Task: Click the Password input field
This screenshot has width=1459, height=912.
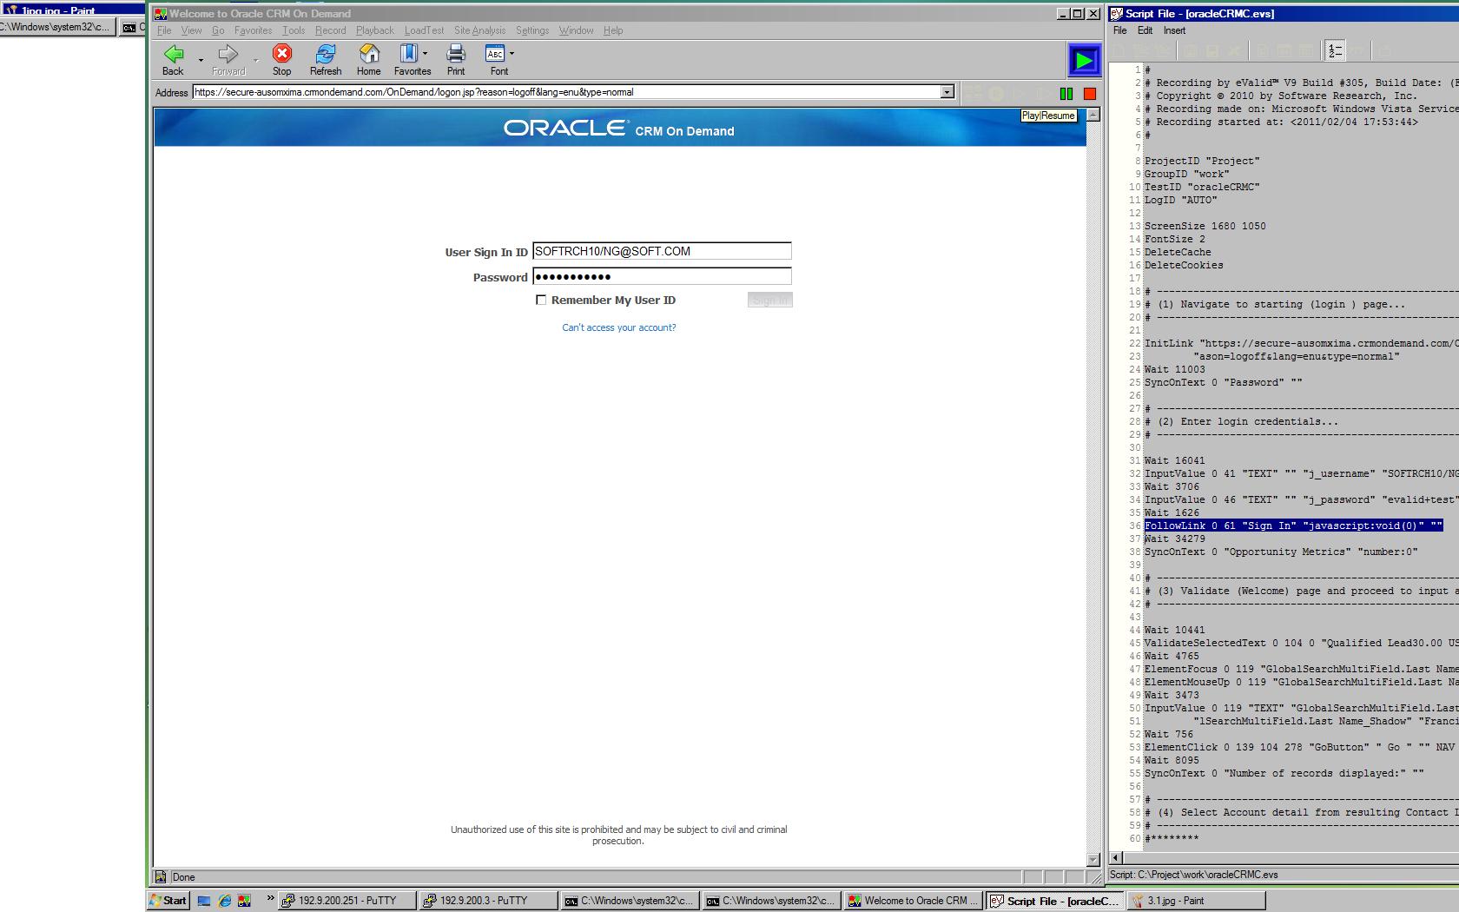Action: [x=662, y=276]
